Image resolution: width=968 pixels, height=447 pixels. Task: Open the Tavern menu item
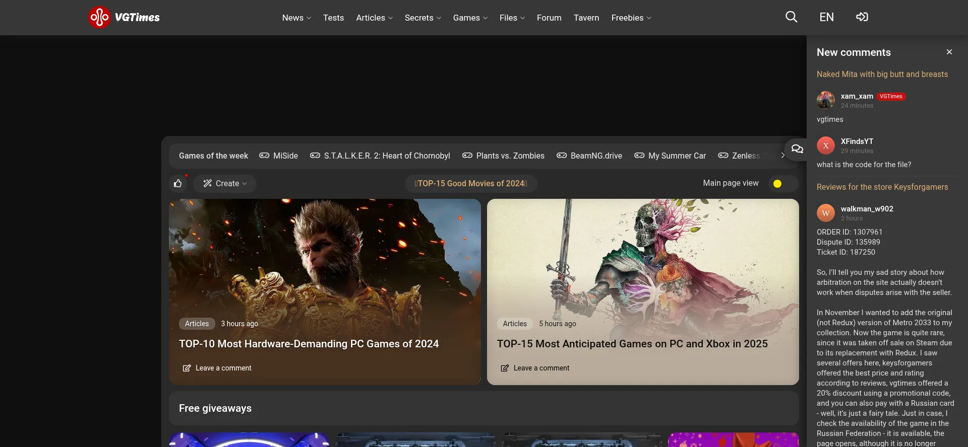coord(586,18)
